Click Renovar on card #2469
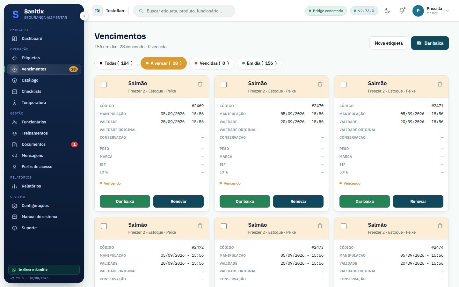This screenshot has width=459, height=287. click(178, 202)
